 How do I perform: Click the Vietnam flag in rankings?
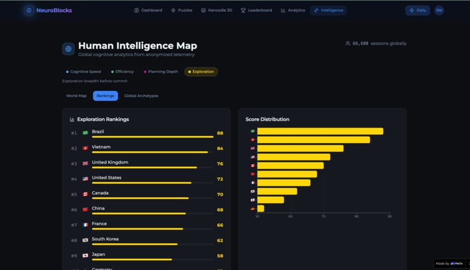coord(85,148)
